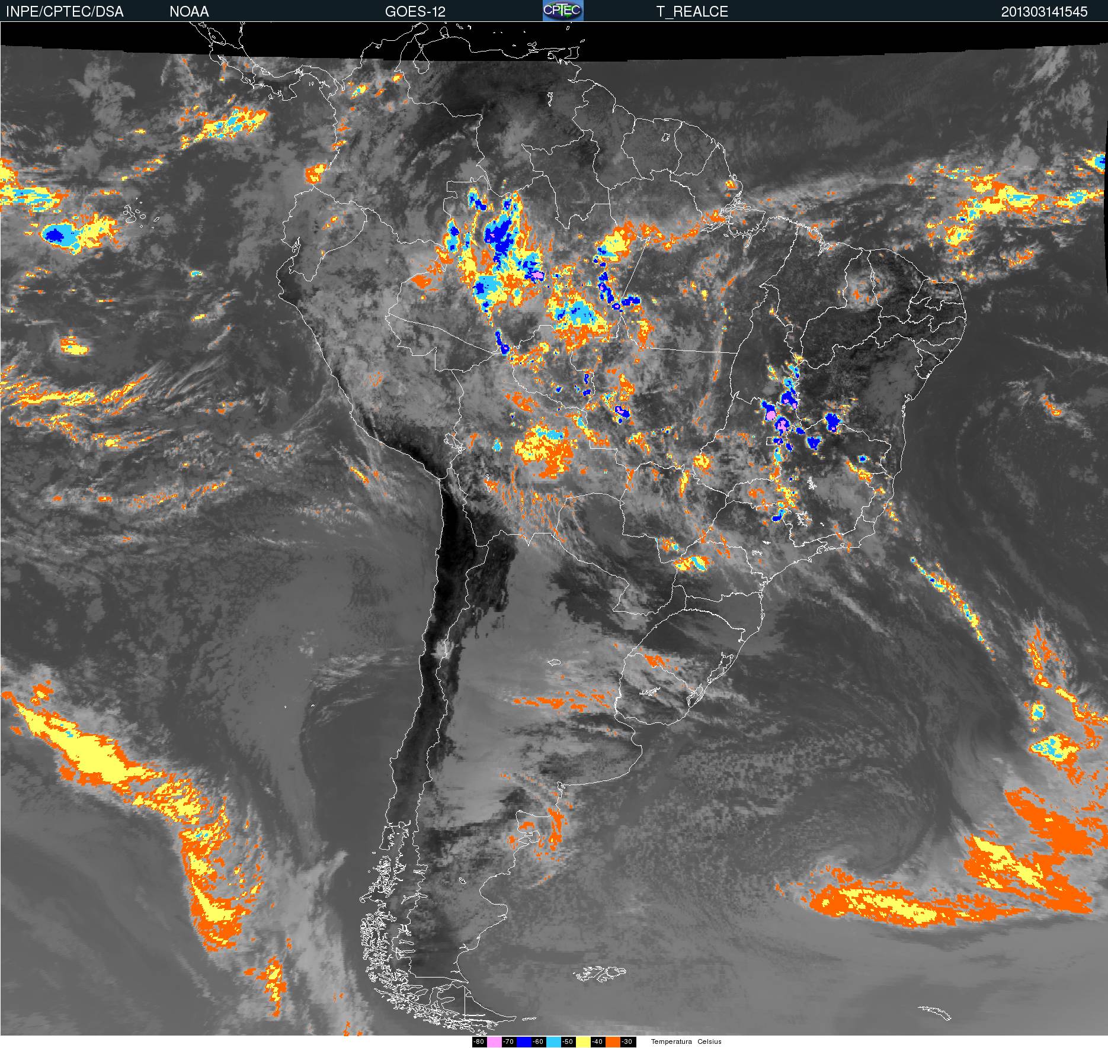Screen dimensions: 1108x1048
Task: Select the orange legend color swatch
Action: click(x=613, y=1042)
